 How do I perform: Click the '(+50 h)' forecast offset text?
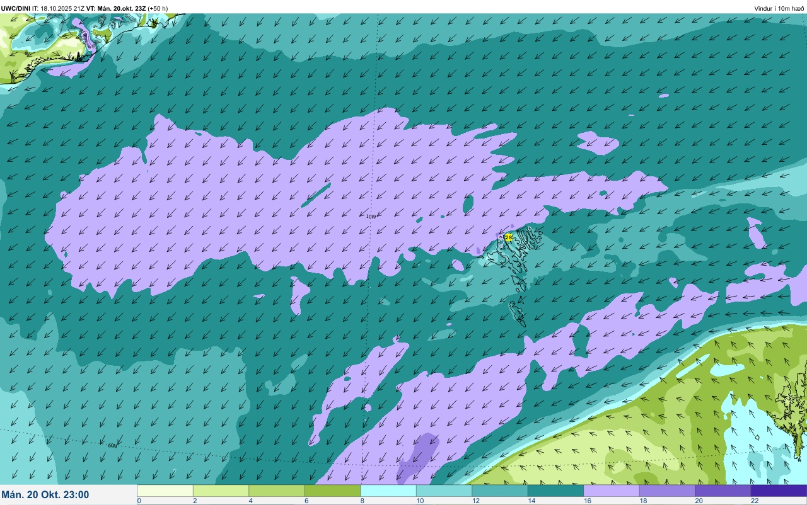click(x=158, y=8)
